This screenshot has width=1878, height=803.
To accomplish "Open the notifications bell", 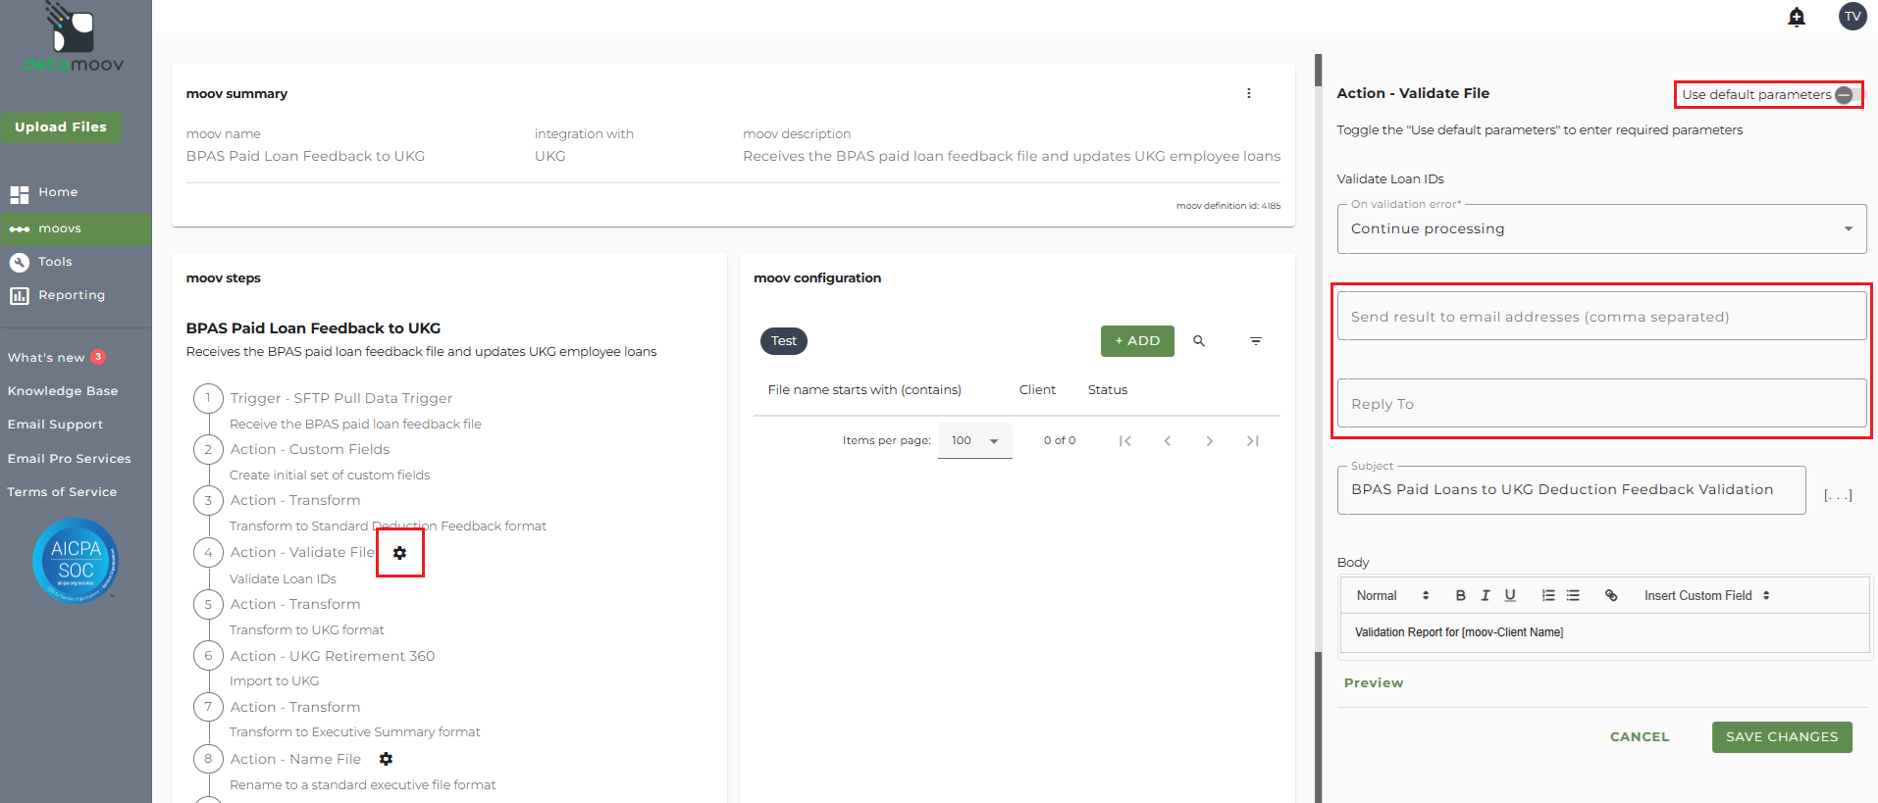I will click(1797, 17).
